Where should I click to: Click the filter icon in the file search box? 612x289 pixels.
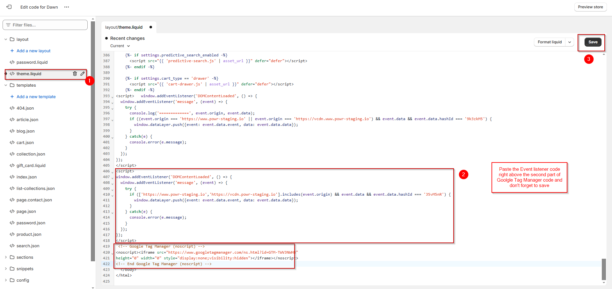click(8, 25)
